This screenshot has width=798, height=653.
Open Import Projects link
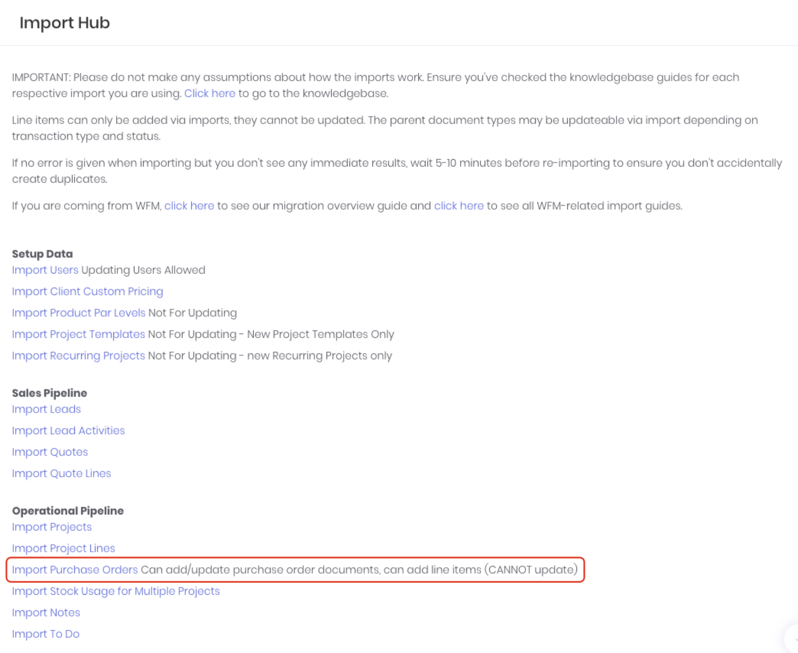pos(52,527)
